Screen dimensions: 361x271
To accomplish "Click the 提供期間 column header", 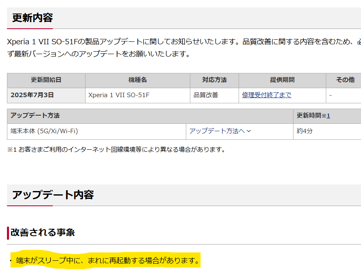I will coord(282,80).
